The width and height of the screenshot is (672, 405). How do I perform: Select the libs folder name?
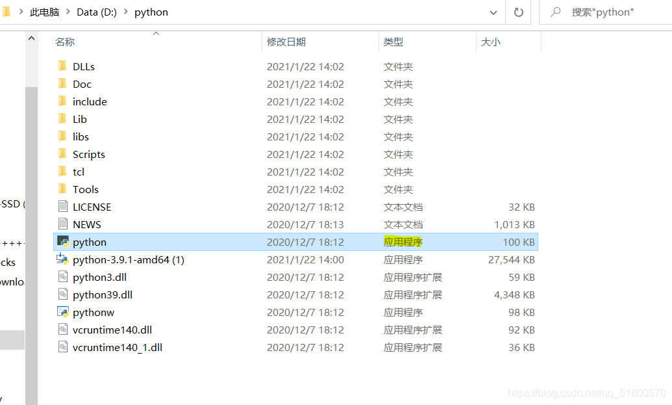[x=81, y=137]
